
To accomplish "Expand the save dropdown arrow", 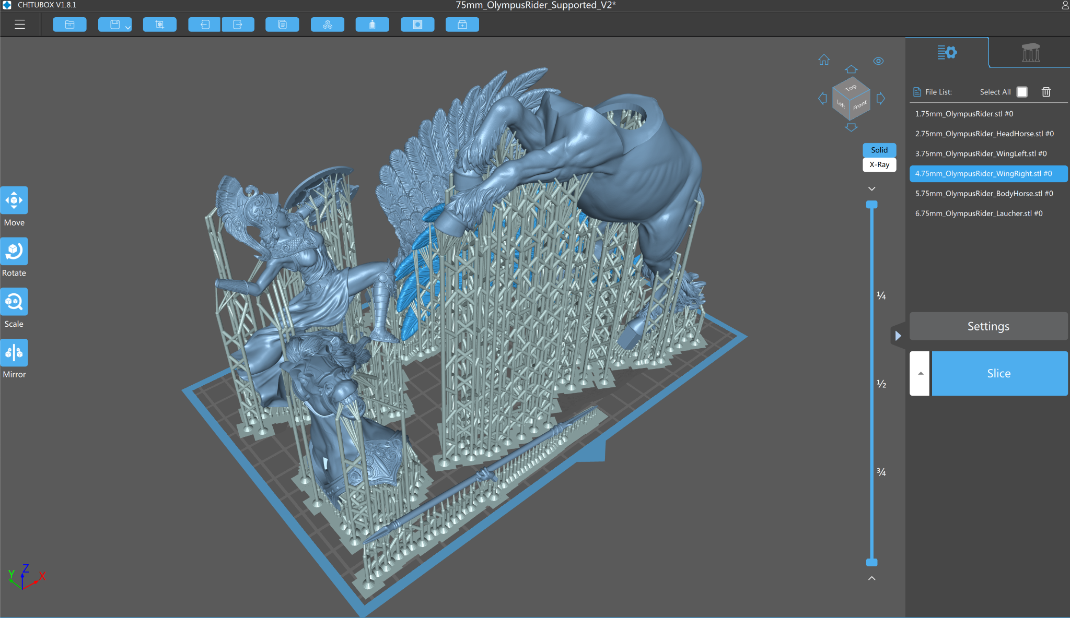I will pyautogui.click(x=128, y=27).
